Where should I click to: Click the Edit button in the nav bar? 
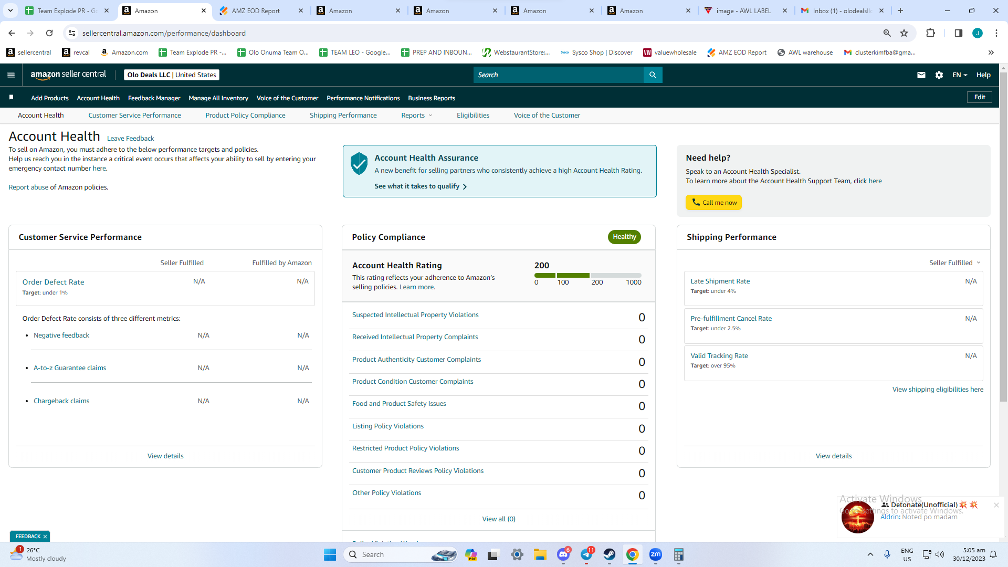tap(980, 97)
